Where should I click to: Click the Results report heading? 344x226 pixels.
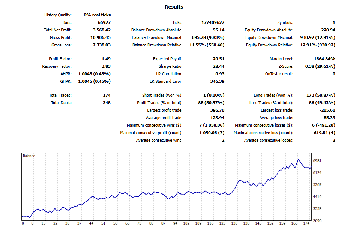(x=174, y=7)
